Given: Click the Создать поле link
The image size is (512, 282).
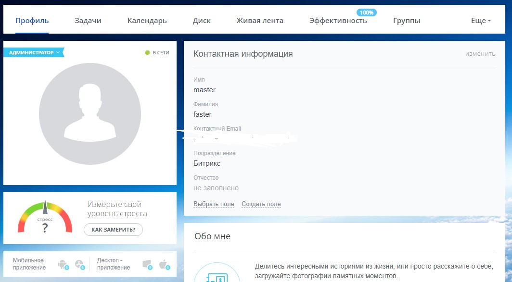Looking at the screenshot, I should tap(261, 204).
